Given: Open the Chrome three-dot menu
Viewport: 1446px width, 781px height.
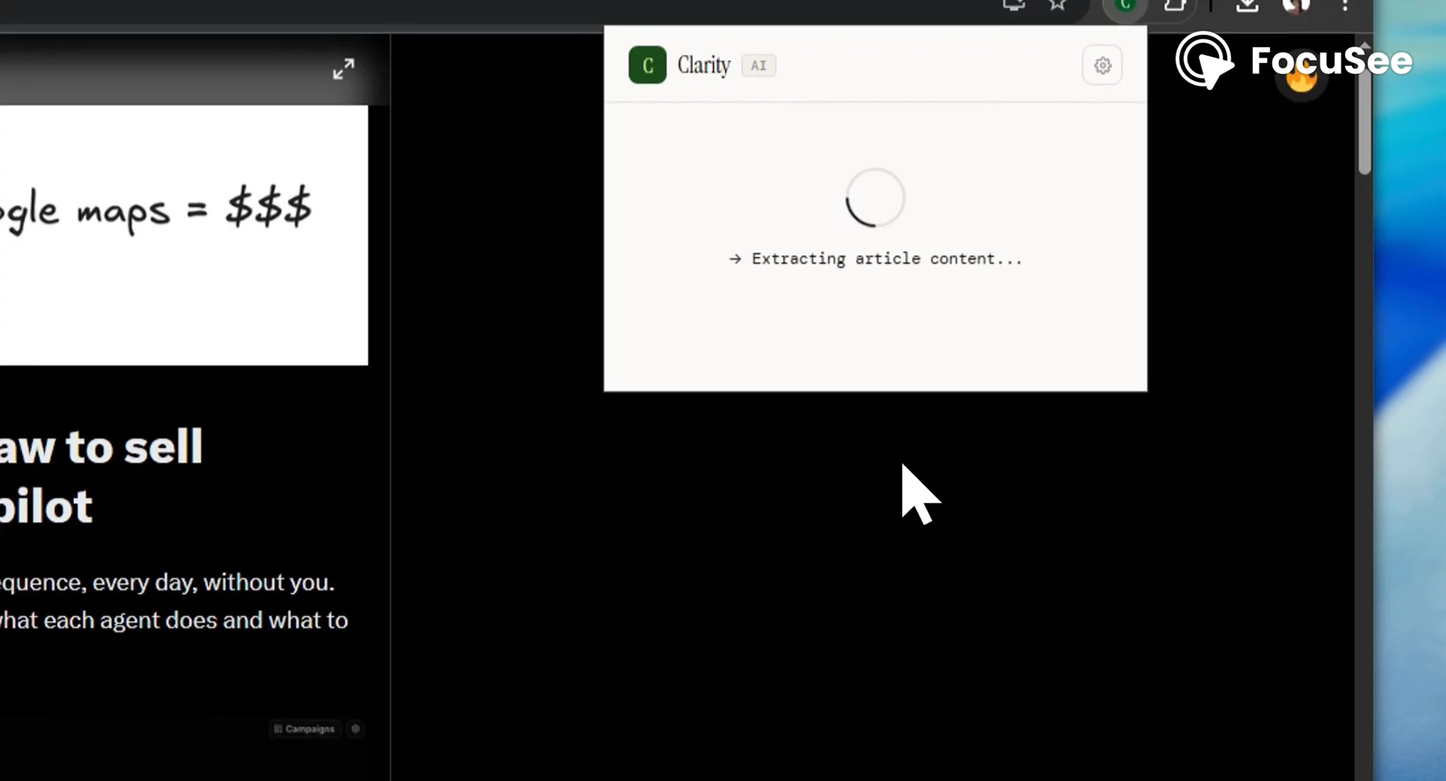Looking at the screenshot, I should click(1345, 6).
